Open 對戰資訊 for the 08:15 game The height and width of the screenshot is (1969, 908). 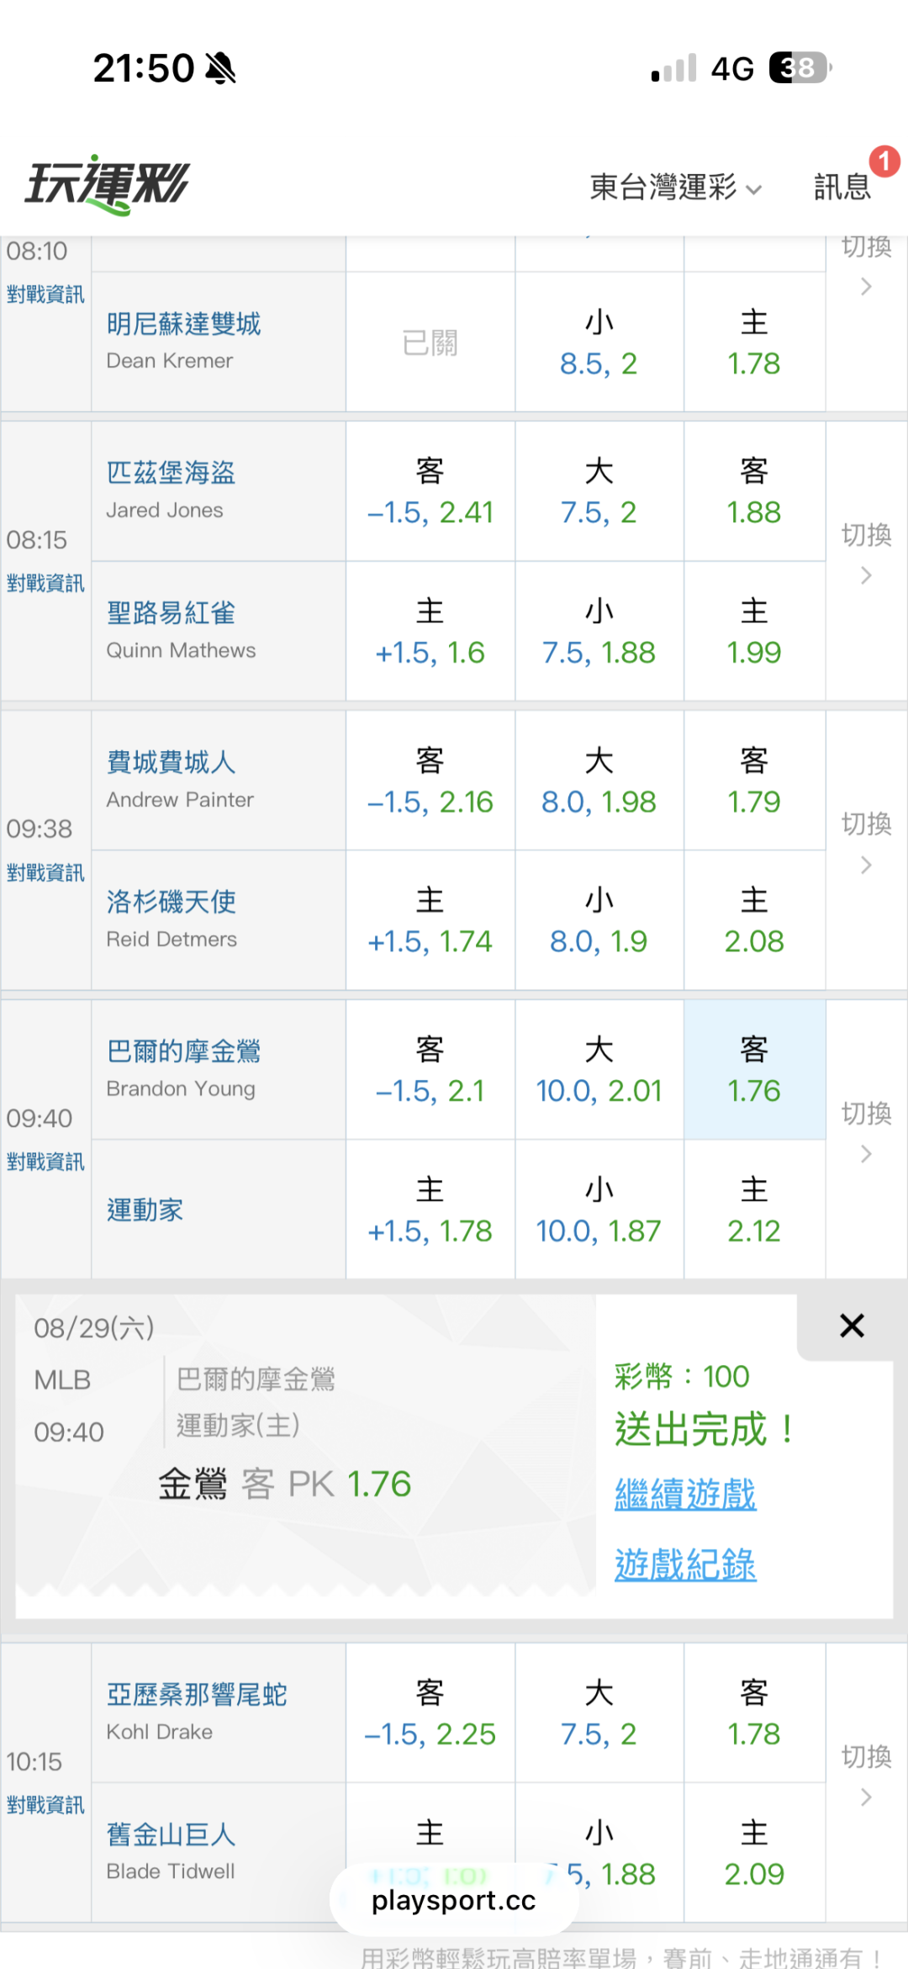click(x=45, y=583)
